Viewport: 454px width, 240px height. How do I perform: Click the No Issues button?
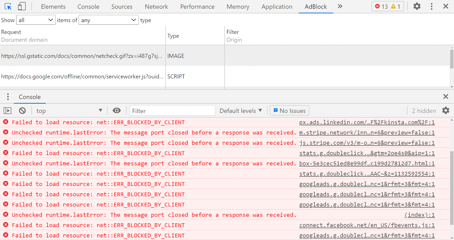tap(289, 111)
